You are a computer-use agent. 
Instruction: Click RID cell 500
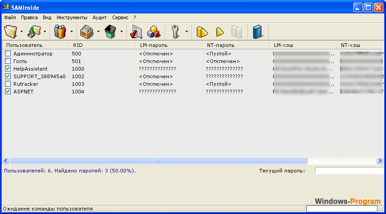point(76,54)
